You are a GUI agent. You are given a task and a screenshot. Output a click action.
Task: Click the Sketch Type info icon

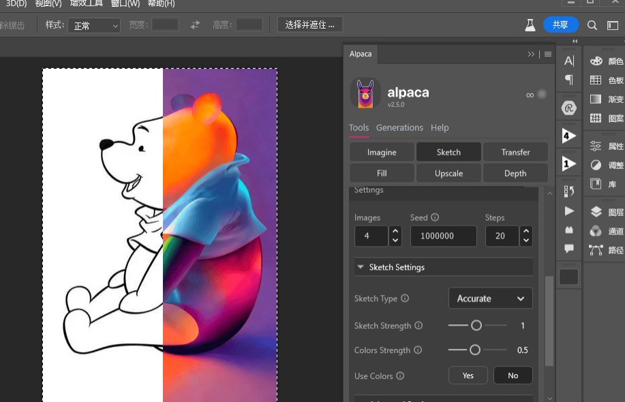tap(405, 298)
